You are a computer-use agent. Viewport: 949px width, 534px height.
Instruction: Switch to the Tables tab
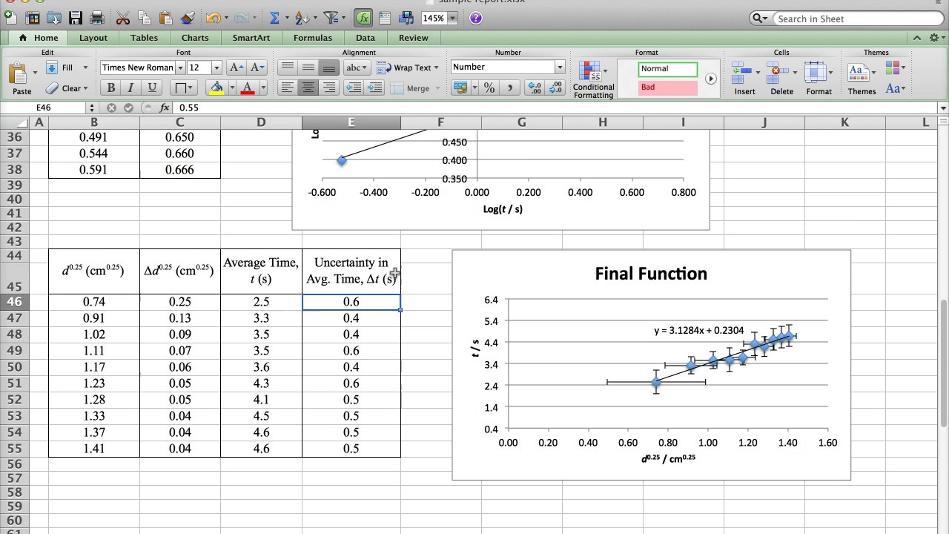(144, 38)
